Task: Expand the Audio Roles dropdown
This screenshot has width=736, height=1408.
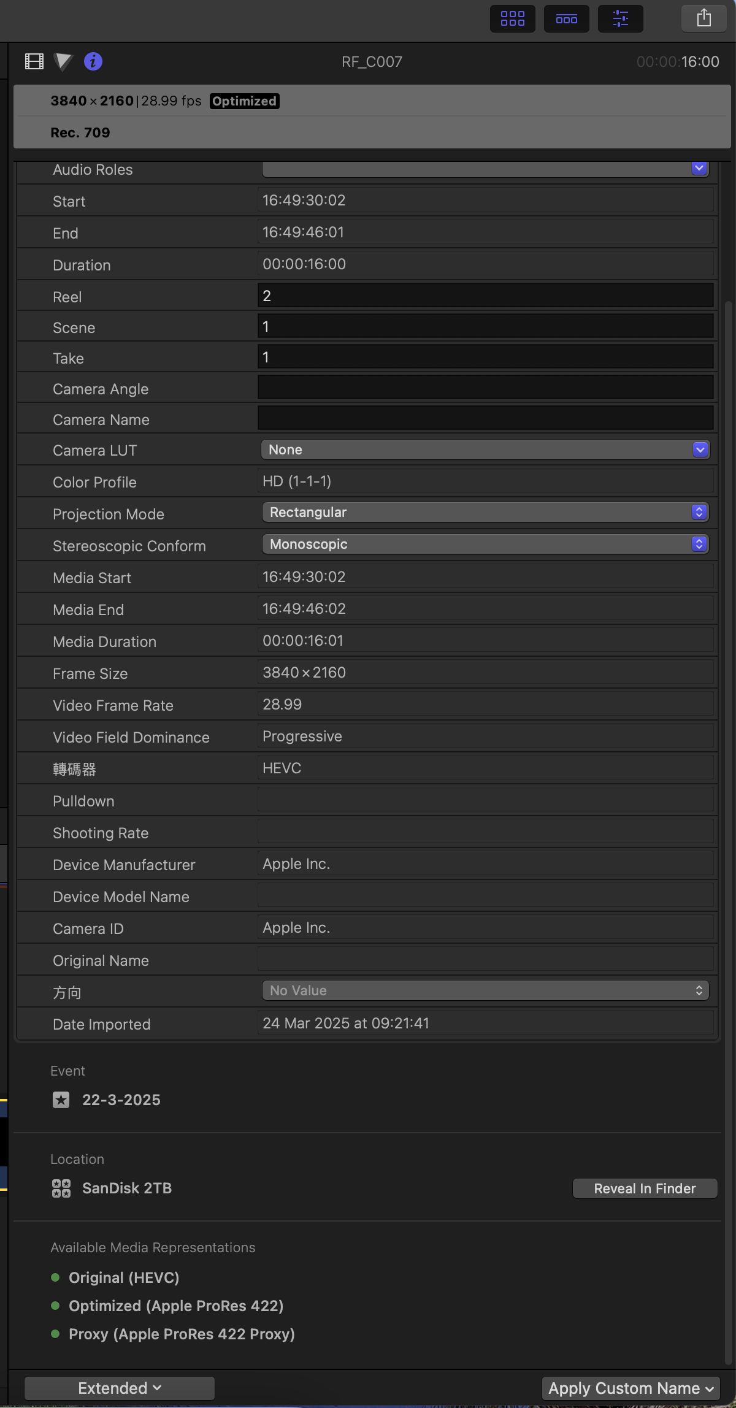Action: point(485,169)
